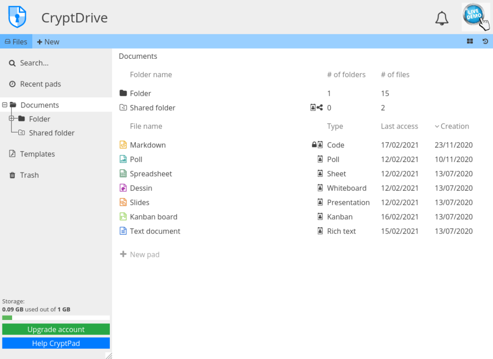Click the Text document file icon
This screenshot has height=359, width=493.
point(123,231)
